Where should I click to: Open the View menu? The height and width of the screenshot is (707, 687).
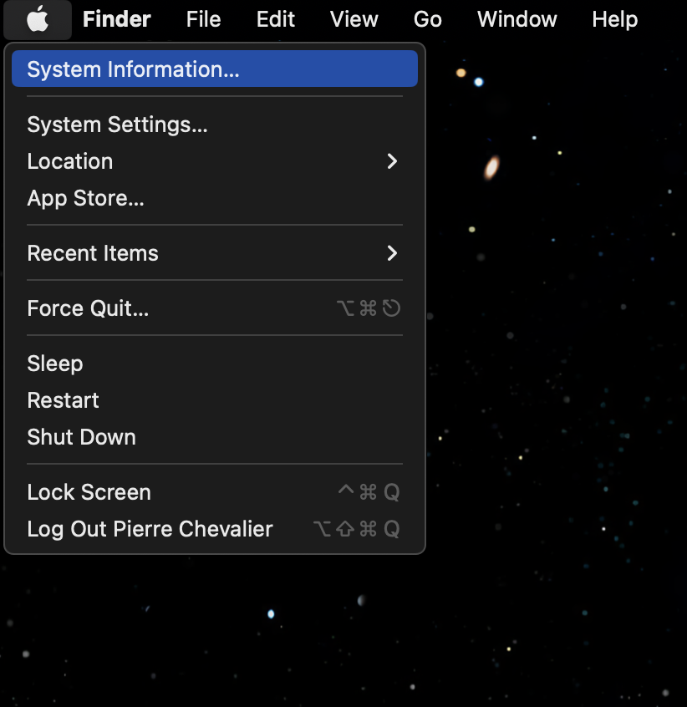[x=354, y=19]
